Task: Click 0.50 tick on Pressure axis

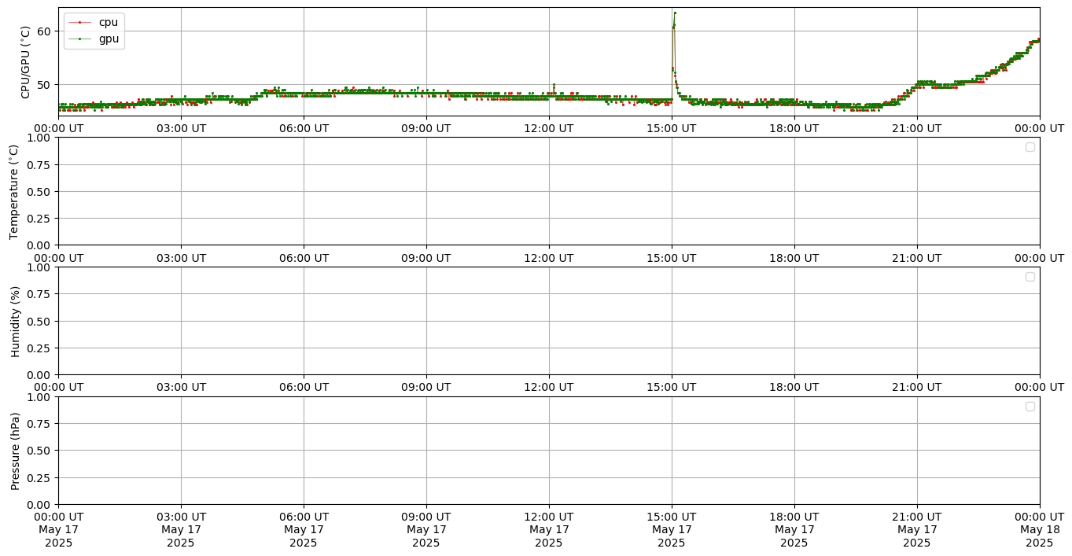Action: [x=39, y=451]
